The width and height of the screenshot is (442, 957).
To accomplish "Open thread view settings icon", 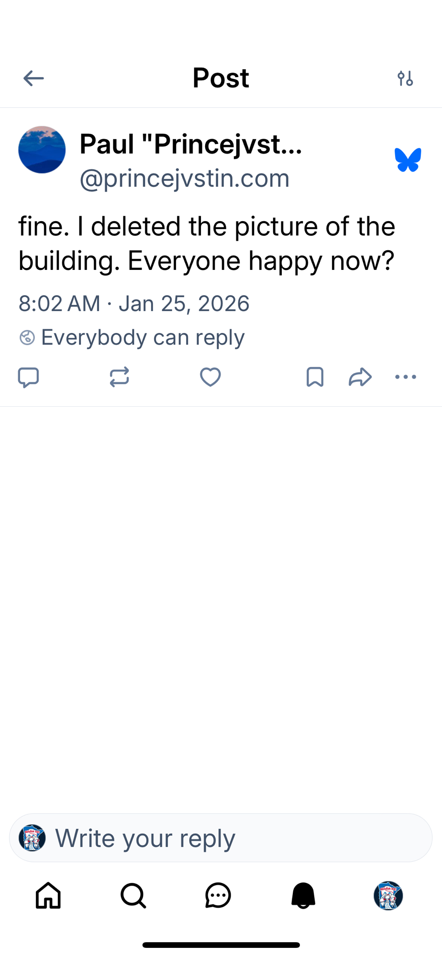I will point(405,78).
